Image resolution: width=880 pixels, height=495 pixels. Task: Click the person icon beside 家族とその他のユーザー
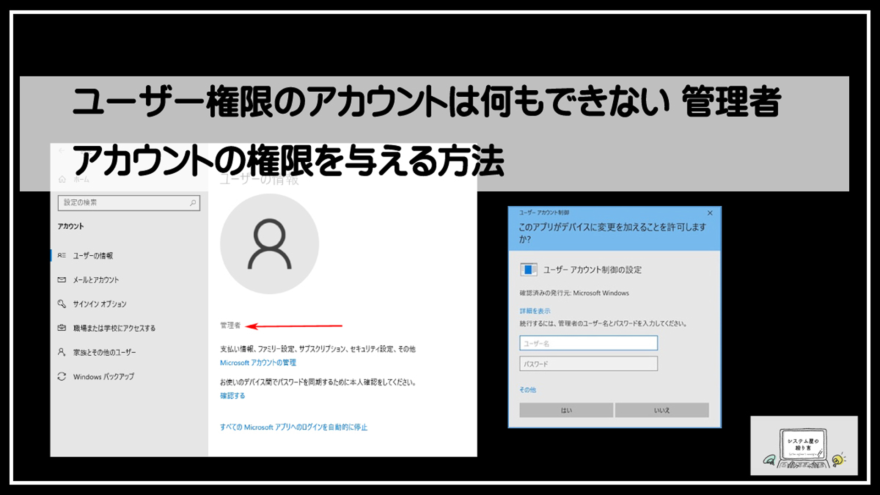(61, 352)
